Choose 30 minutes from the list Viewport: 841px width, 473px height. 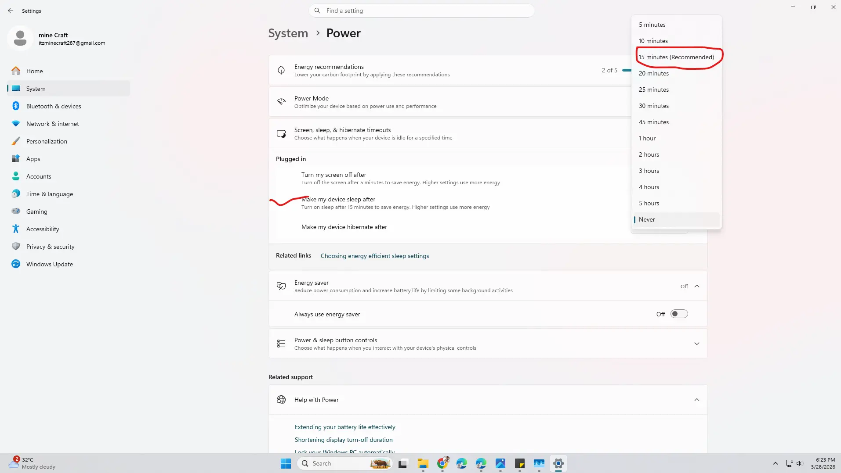click(653, 106)
